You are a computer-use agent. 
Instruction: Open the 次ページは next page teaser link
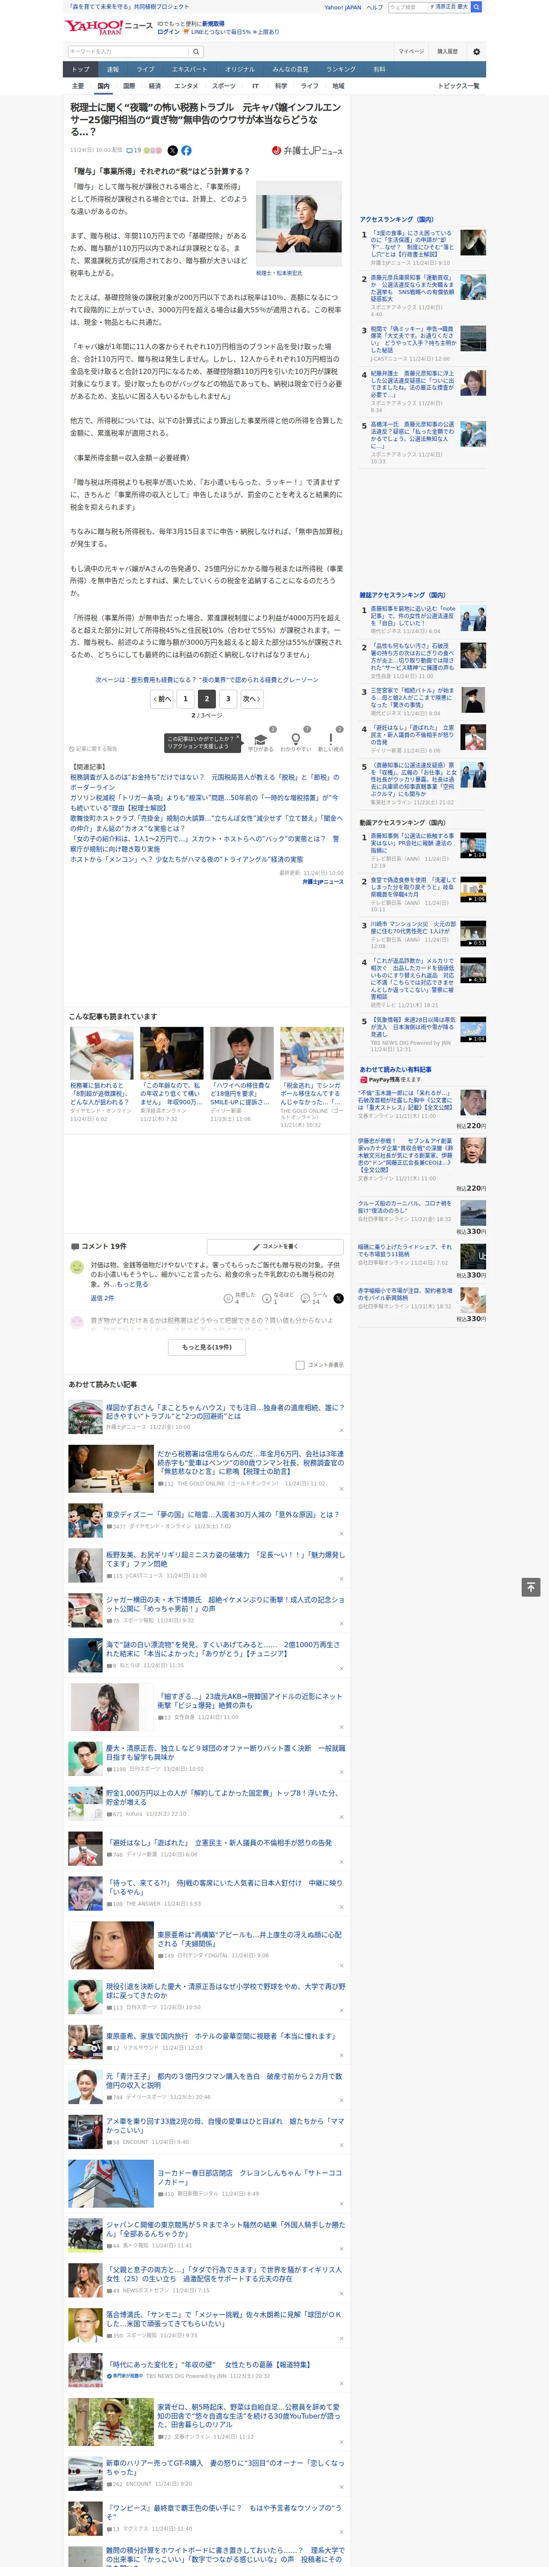coord(207,680)
